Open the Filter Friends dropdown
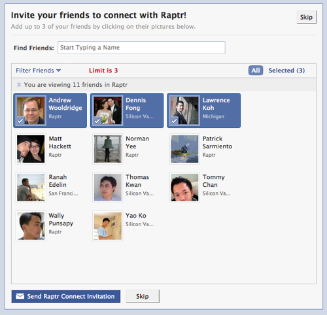The height and width of the screenshot is (315, 327). tap(39, 71)
